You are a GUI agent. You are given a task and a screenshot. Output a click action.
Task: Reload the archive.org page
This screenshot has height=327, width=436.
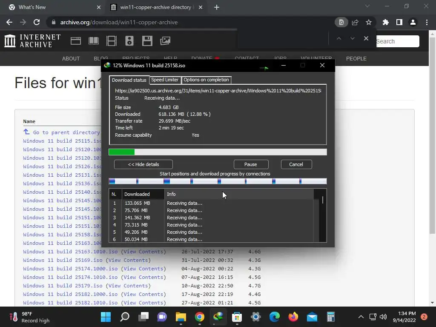[x=37, y=22]
